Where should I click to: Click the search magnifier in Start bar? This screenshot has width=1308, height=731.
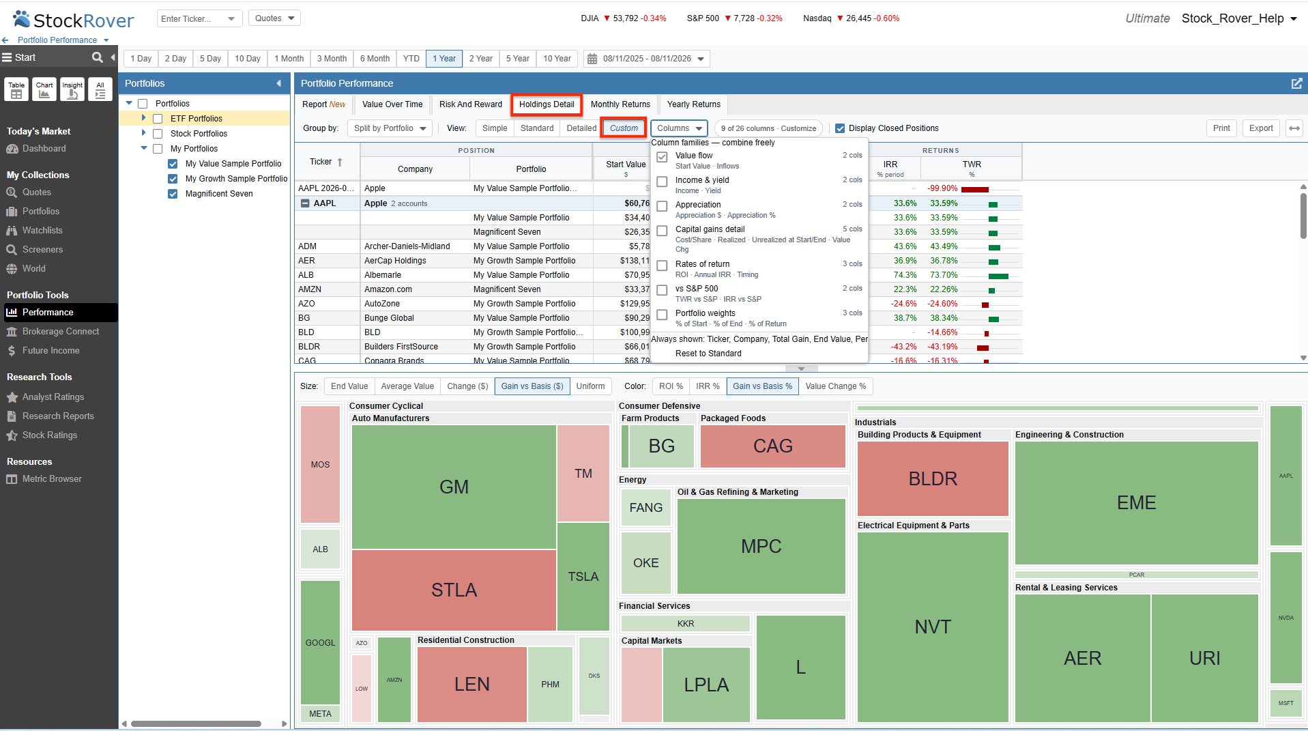click(98, 57)
